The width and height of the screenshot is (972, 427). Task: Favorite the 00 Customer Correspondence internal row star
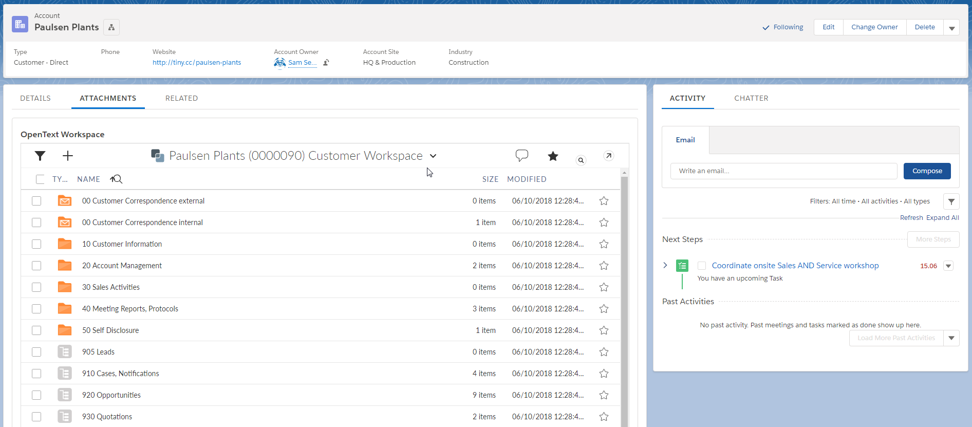tap(604, 222)
